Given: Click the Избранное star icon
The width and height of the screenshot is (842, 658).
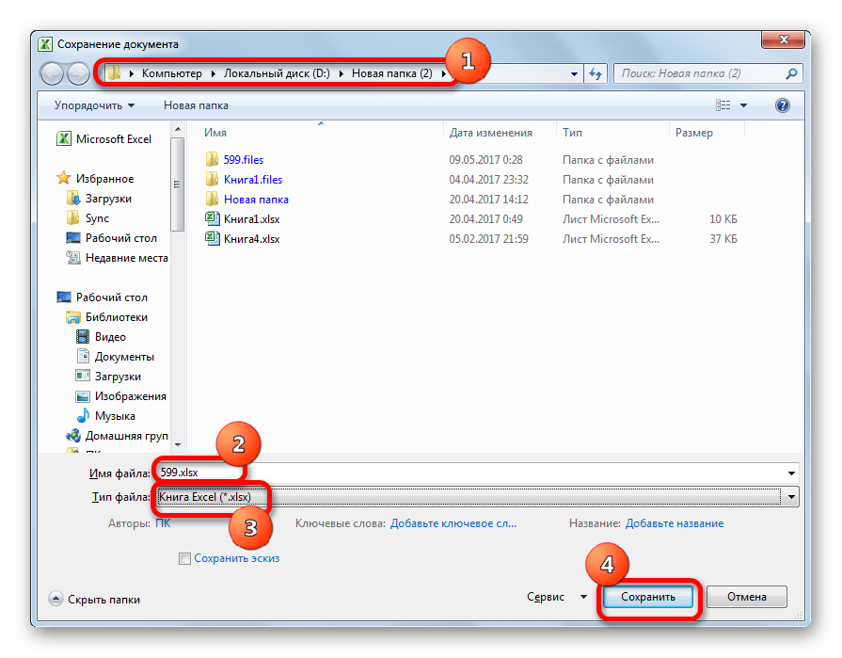Looking at the screenshot, I should click(x=63, y=178).
